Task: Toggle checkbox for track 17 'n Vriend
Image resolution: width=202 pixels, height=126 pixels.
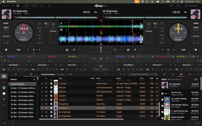Action: [x=42, y=83]
